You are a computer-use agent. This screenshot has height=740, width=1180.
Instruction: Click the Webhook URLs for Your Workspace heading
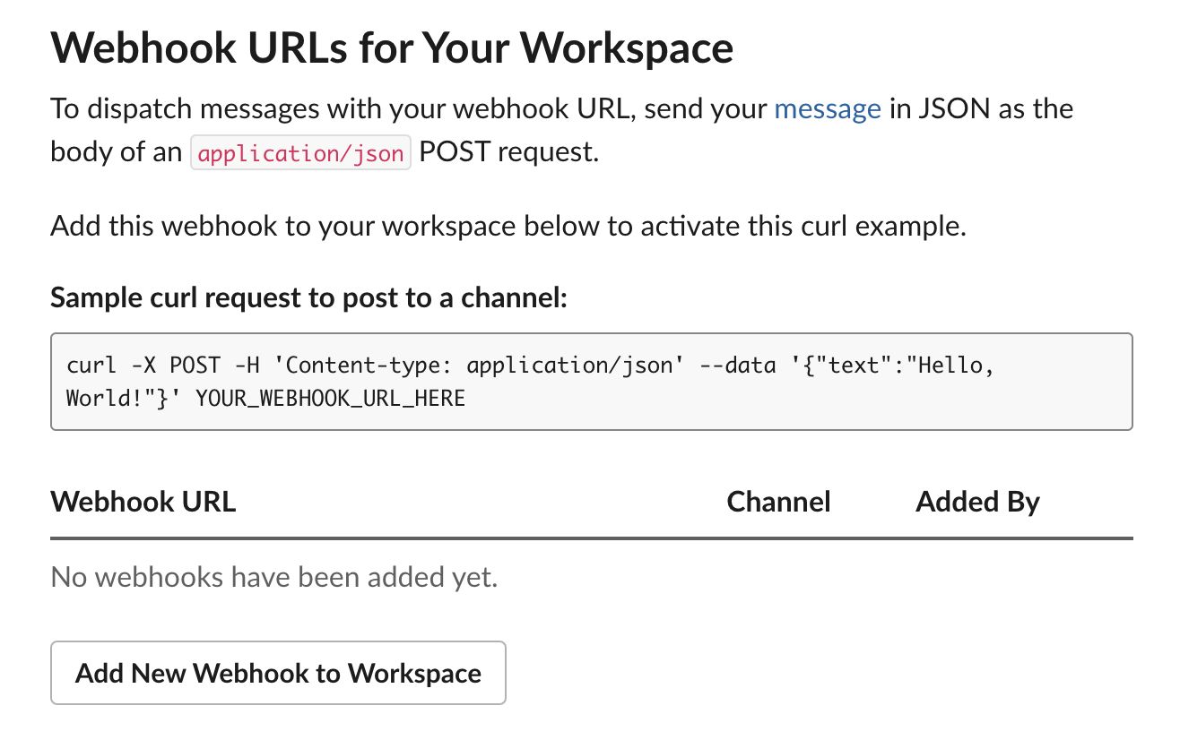(x=392, y=47)
